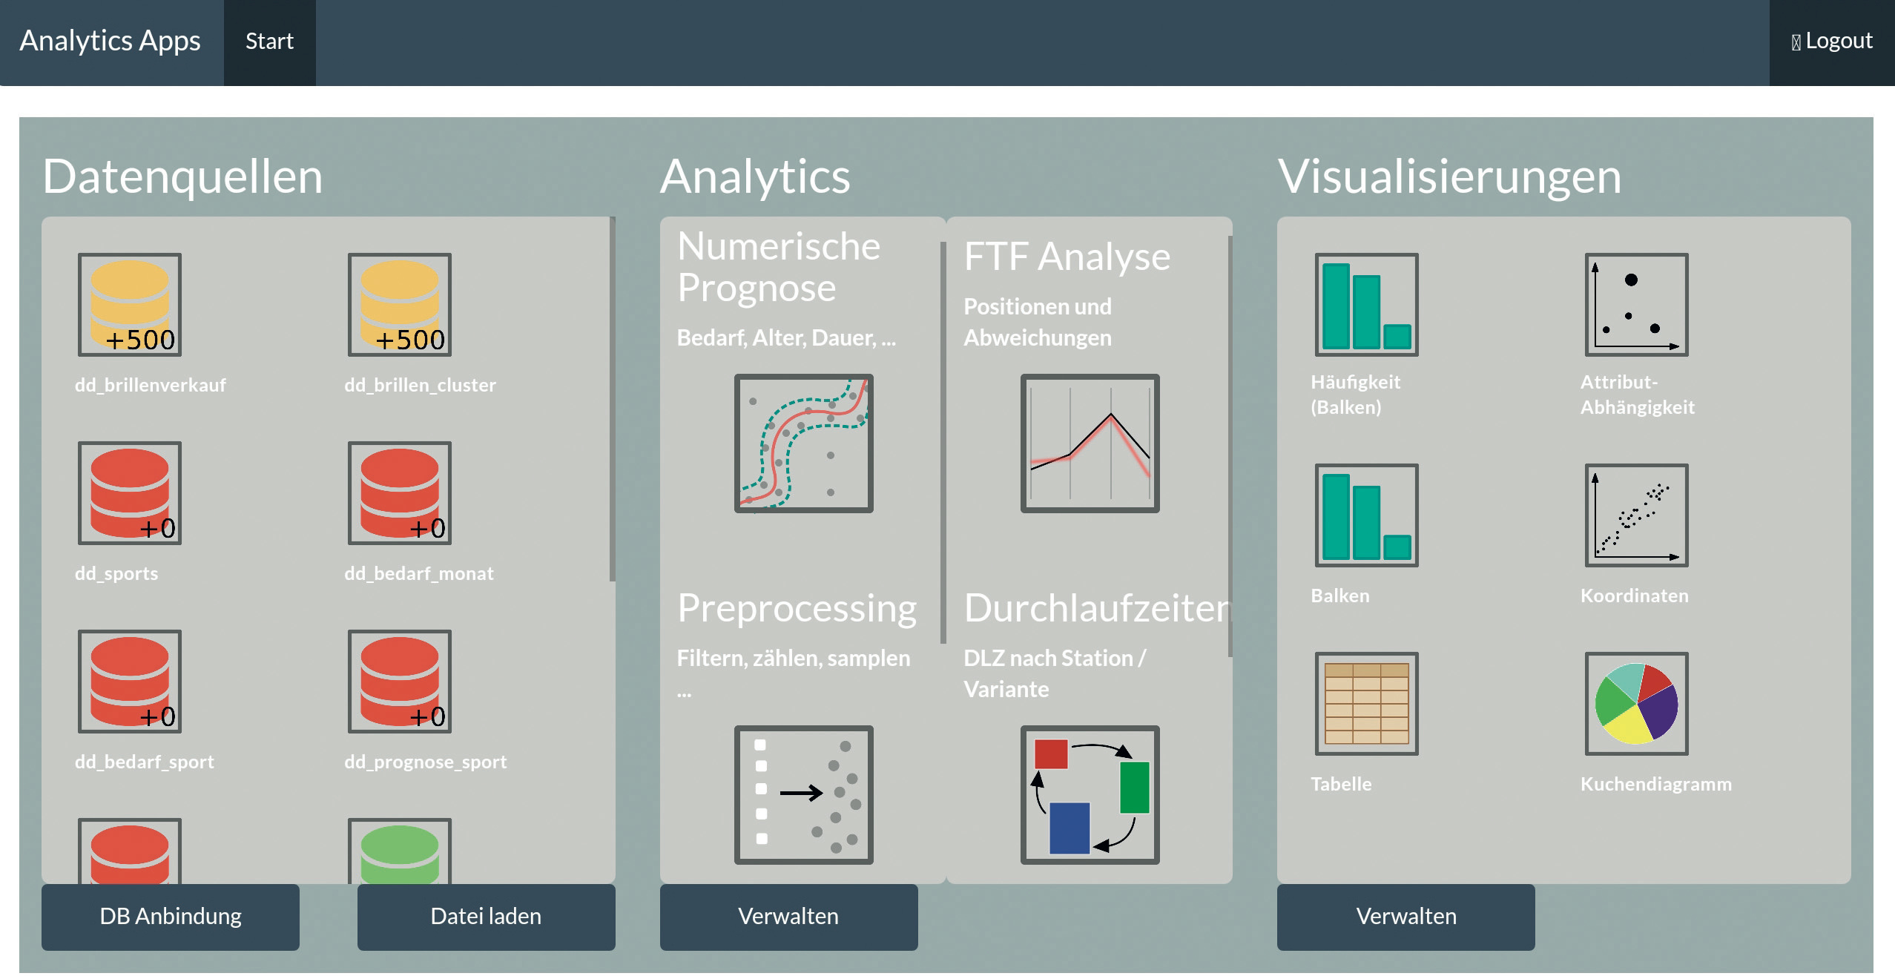Image resolution: width=1895 pixels, height=976 pixels.
Task: Open the Tabelle visualization icon
Action: (x=1366, y=703)
